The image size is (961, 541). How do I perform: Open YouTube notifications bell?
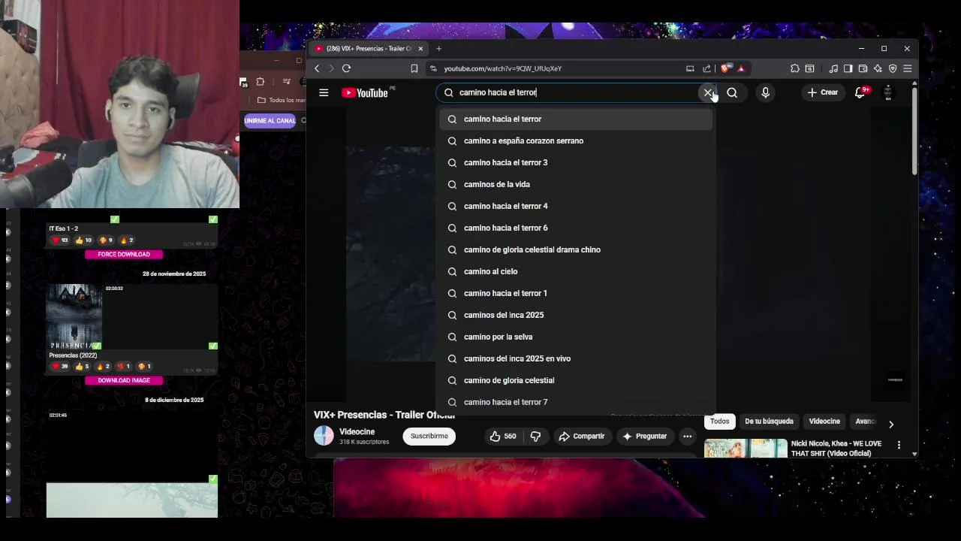860,92
